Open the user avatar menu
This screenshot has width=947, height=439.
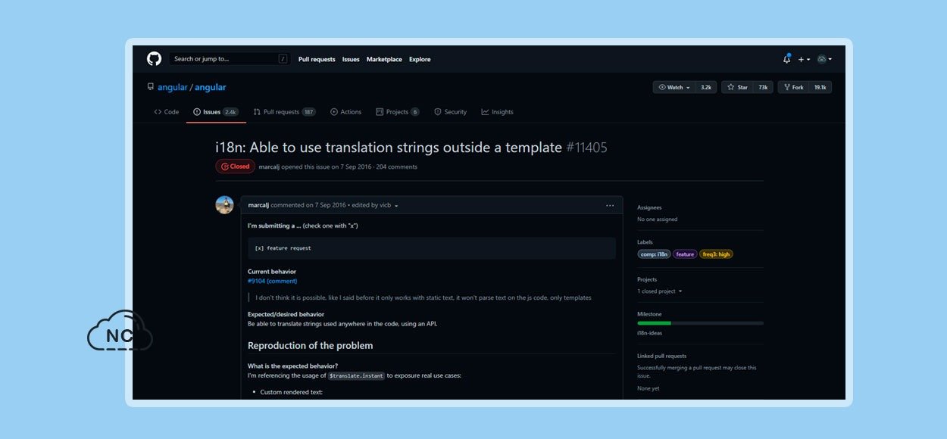point(824,59)
